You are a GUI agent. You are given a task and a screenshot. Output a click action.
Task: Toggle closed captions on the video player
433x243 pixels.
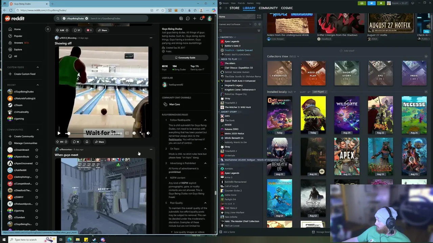127,133
